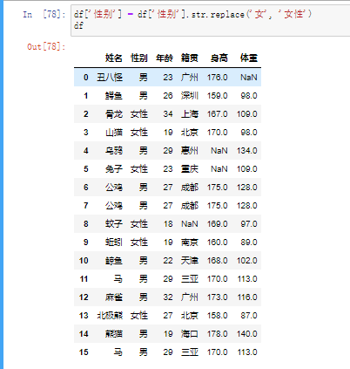Screen dimensions: 350x369
Task: Click the 惠州 hometown cell
Action: pos(190,151)
